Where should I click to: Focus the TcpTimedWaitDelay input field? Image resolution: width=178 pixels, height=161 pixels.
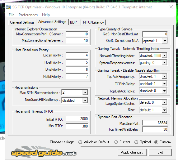[155, 129]
